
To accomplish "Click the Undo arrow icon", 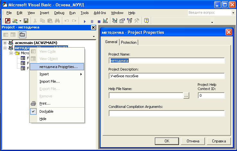I will [67, 21].
